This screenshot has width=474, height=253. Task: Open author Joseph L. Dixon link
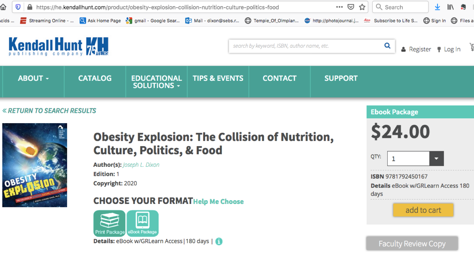pos(141,165)
